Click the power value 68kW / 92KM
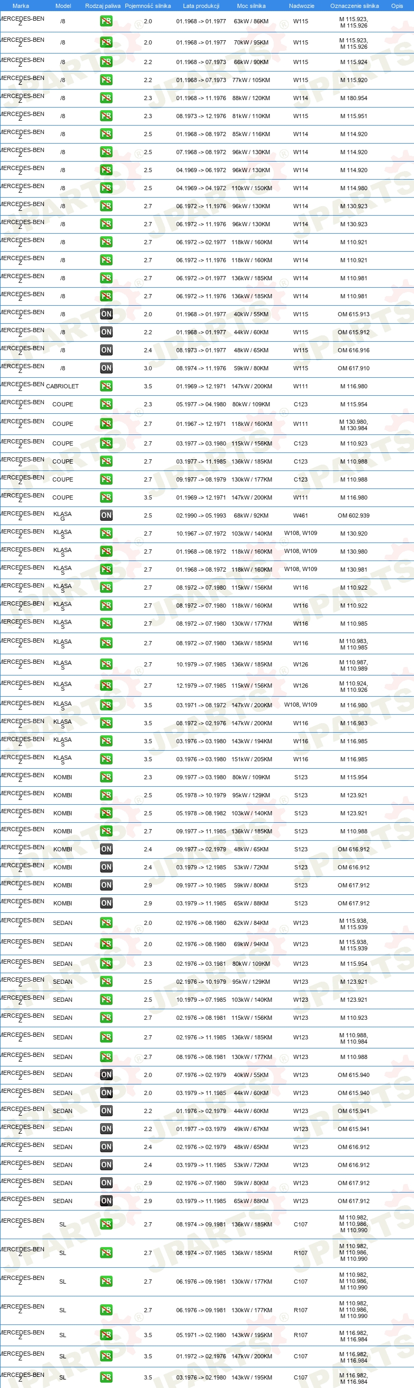414x1388 pixels. (x=251, y=515)
